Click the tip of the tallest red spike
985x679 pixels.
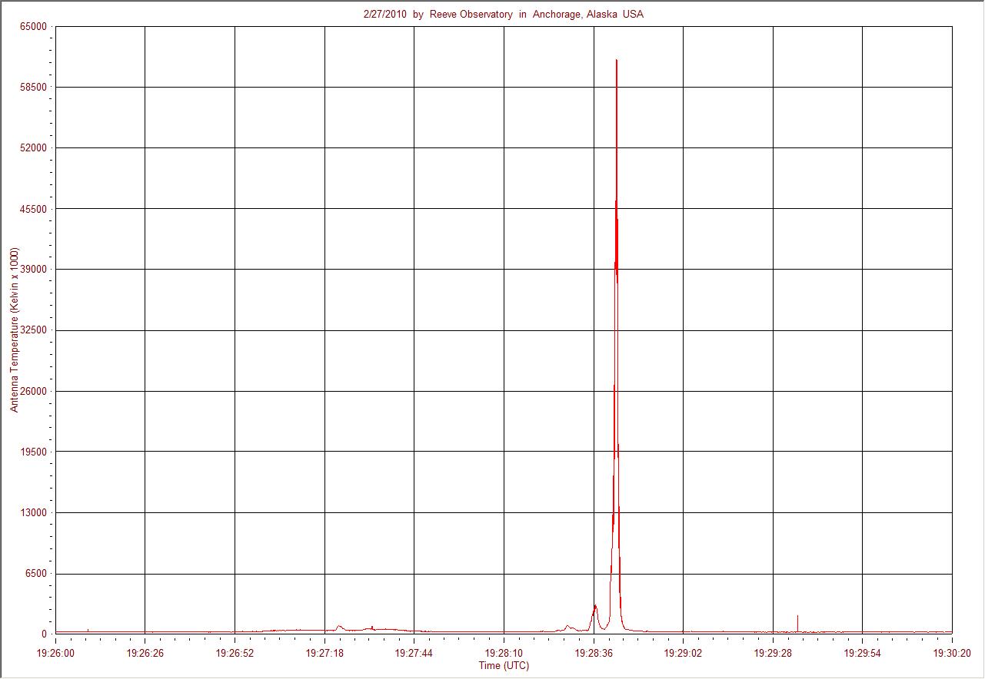[617, 60]
